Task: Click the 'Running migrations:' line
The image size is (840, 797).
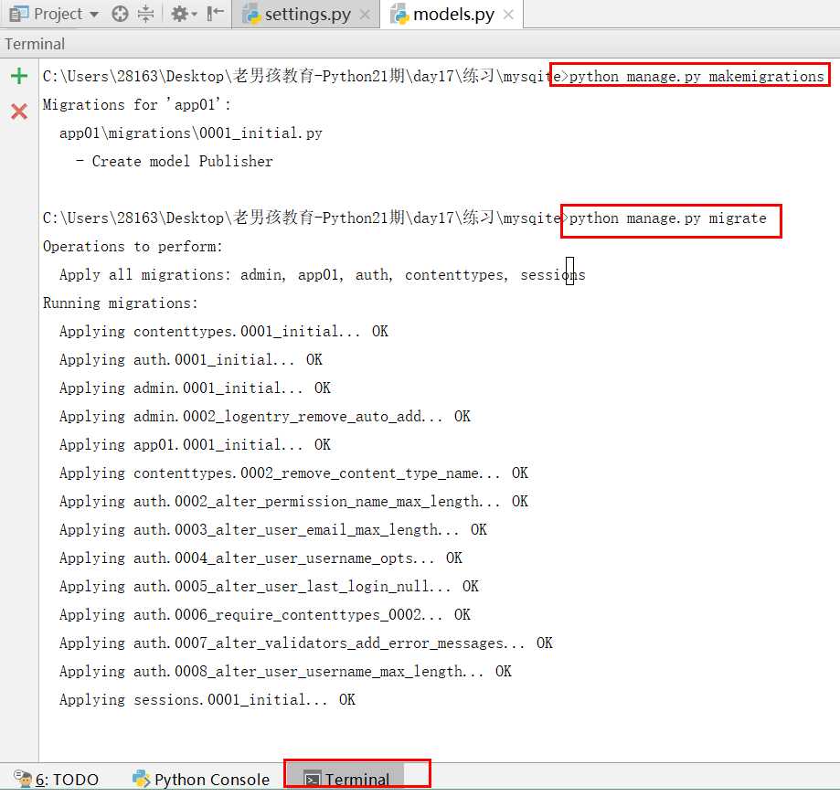Action: point(120,303)
